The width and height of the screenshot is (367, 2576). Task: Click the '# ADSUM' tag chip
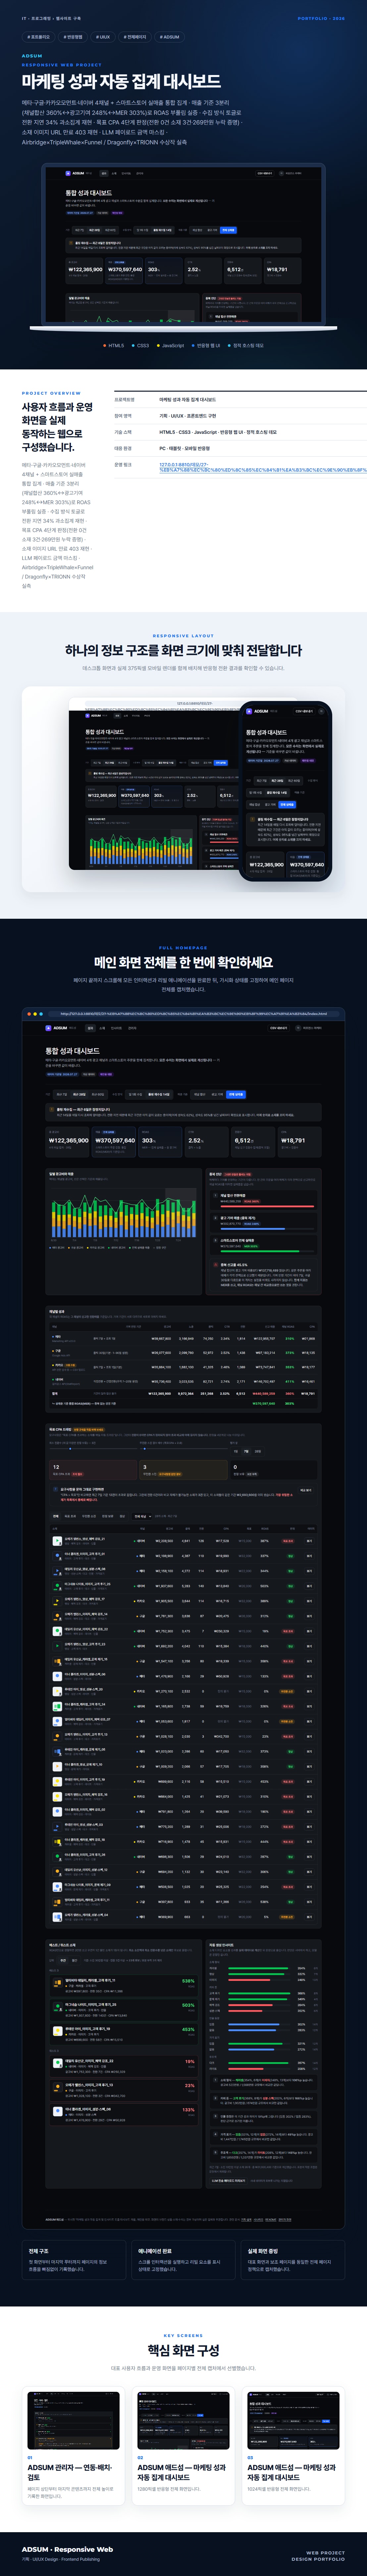(x=170, y=37)
